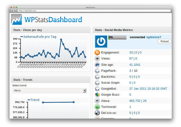Click the Google Buzz icon
Viewport: 181px width, 127px height.
tap(97, 95)
